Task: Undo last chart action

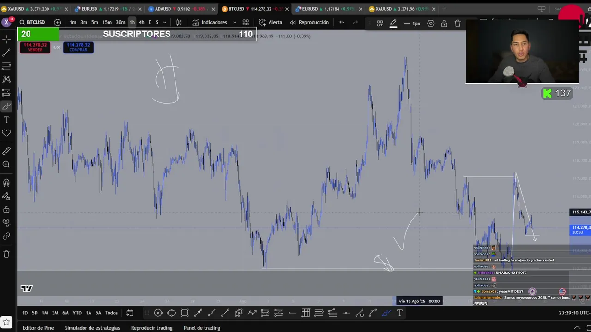Action: pos(342,22)
